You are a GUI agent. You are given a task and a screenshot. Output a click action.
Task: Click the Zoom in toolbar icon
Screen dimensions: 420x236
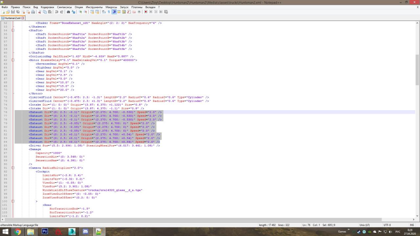[x=80, y=12]
